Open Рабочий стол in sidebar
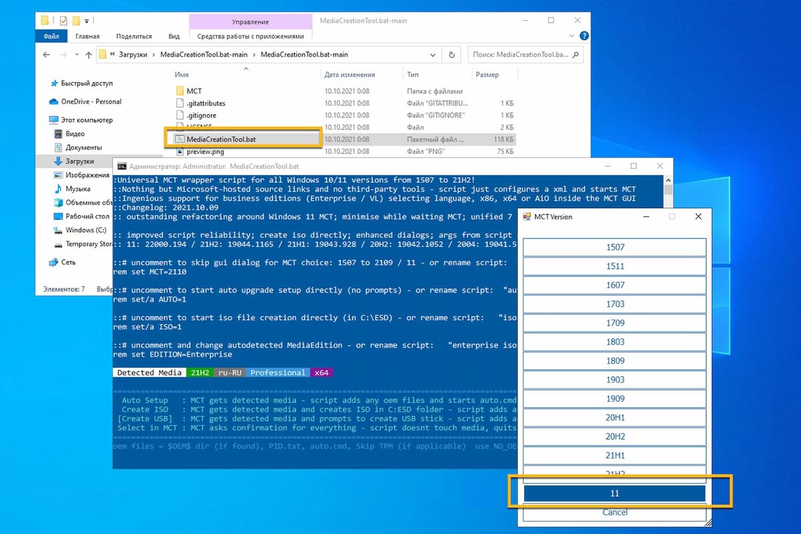The image size is (801, 534). [87, 216]
